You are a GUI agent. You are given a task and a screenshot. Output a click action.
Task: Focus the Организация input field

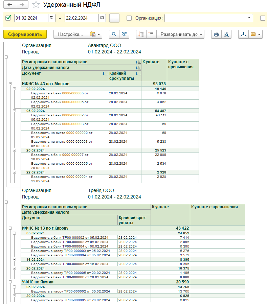[x=205, y=18]
